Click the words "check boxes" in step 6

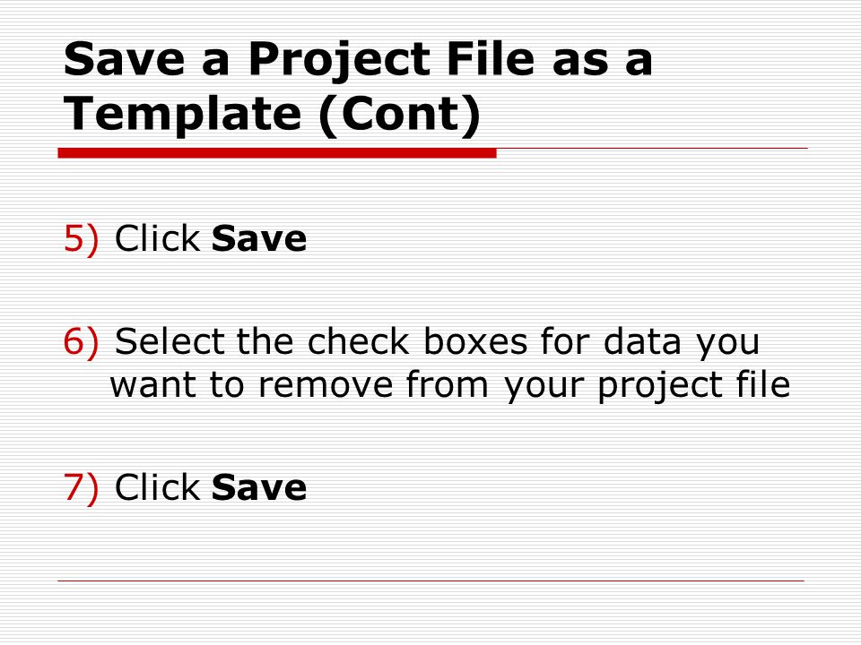(417, 341)
